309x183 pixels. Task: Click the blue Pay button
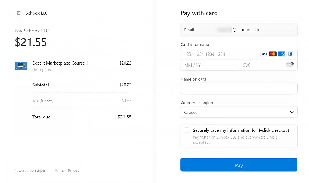point(239,165)
